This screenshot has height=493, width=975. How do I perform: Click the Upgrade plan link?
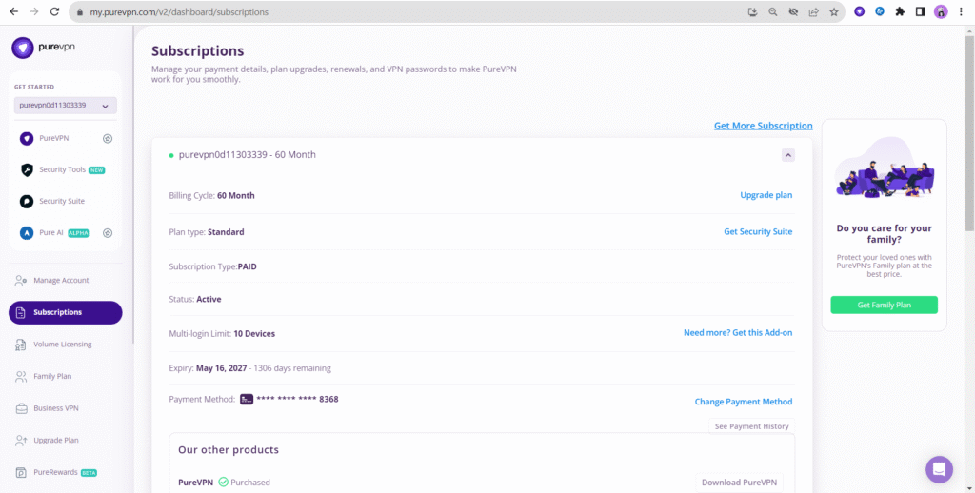pos(766,195)
